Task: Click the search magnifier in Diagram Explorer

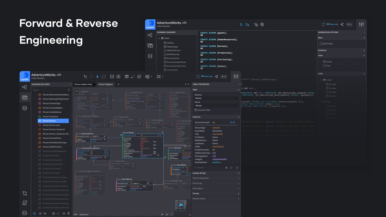Action: 69,90
